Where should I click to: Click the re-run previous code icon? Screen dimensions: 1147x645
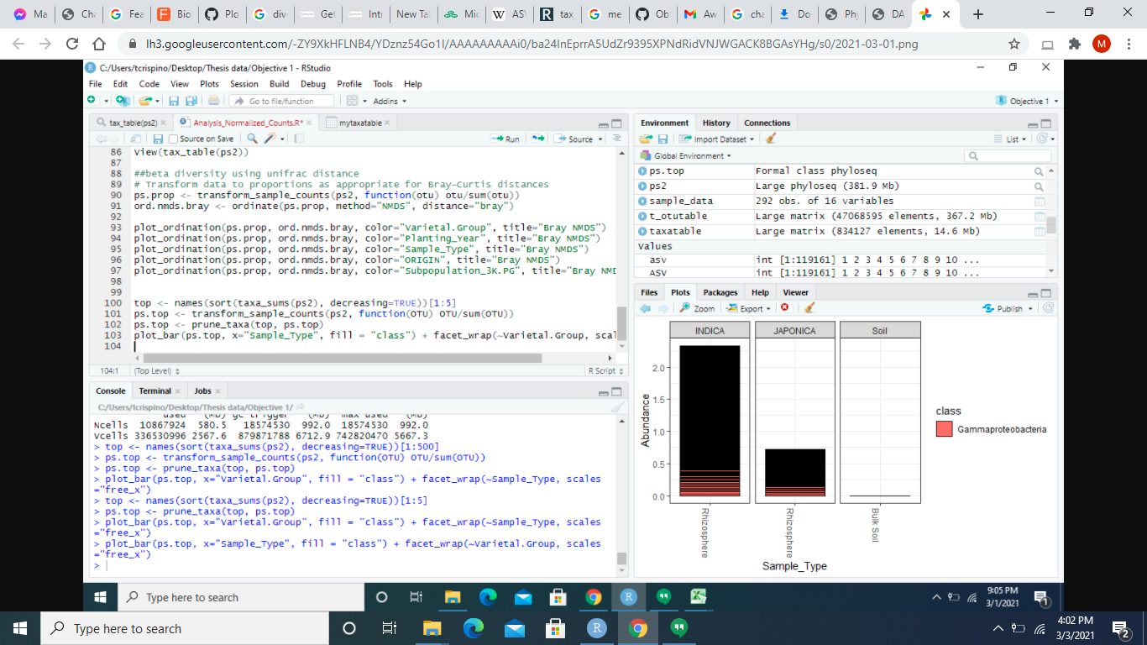click(539, 139)
